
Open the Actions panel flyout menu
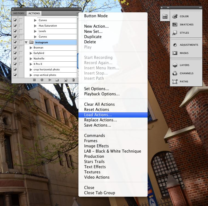point(77,13)
